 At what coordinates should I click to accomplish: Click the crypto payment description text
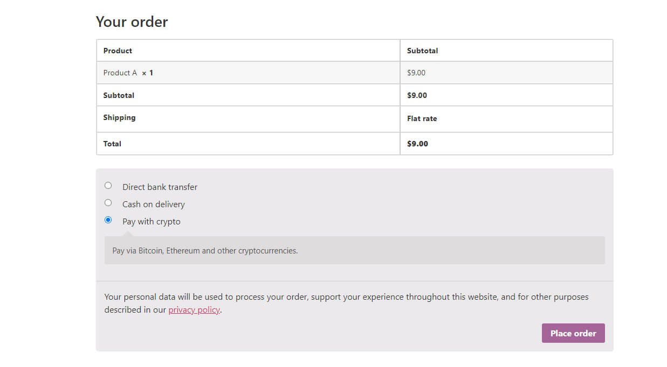click(x=204, y=250)
